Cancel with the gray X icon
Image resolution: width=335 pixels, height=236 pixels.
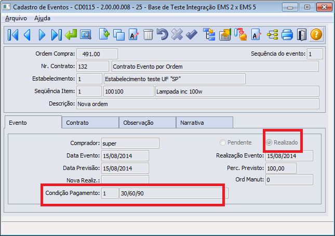click(177, 35)
